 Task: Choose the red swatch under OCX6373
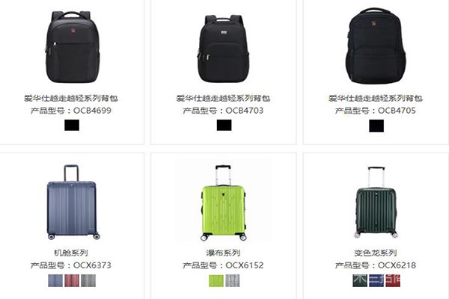[x=72, y=281]
